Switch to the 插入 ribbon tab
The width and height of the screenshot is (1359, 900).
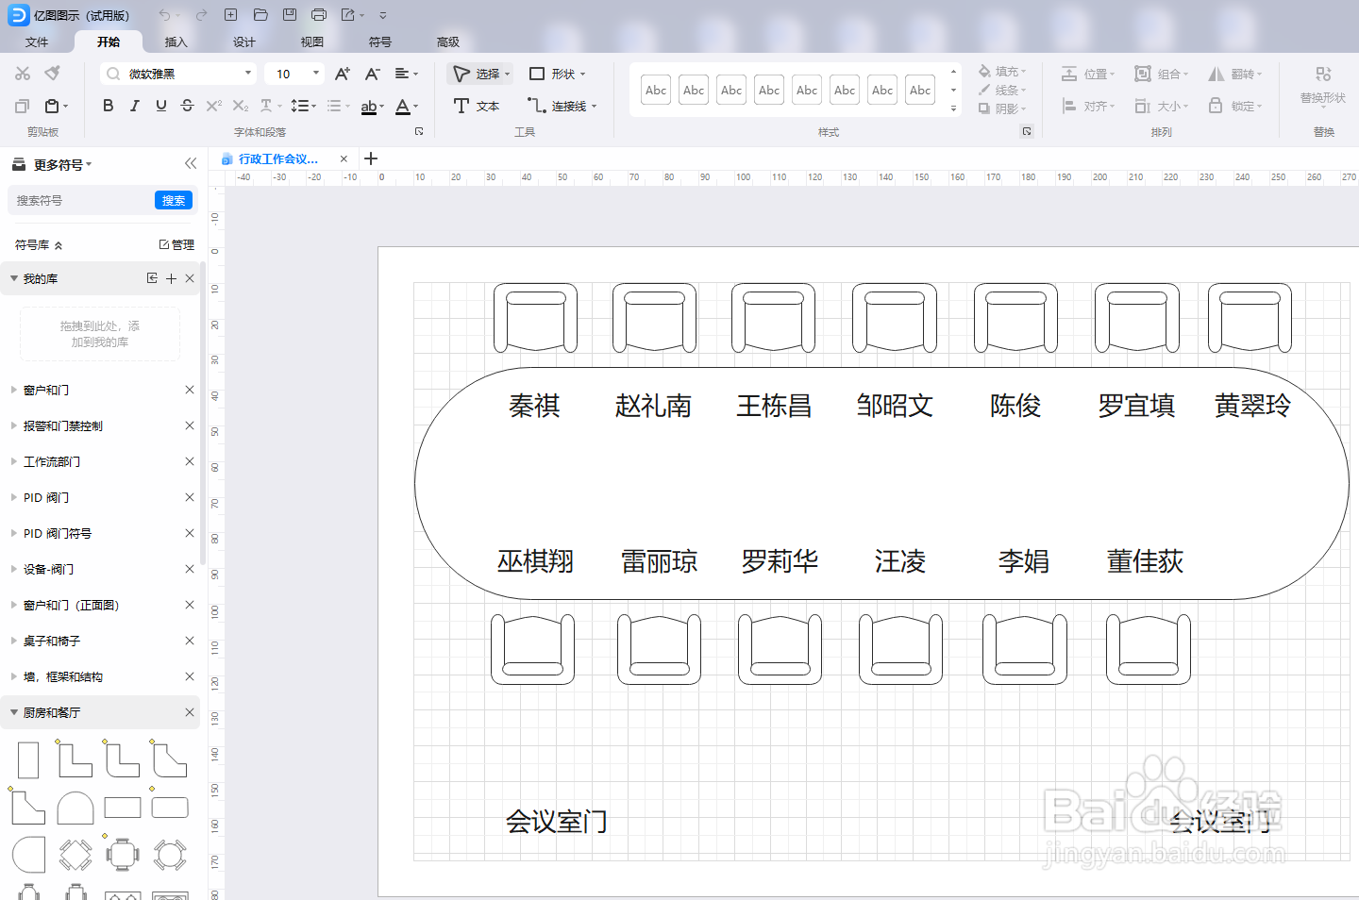click(x=176, y=42)
